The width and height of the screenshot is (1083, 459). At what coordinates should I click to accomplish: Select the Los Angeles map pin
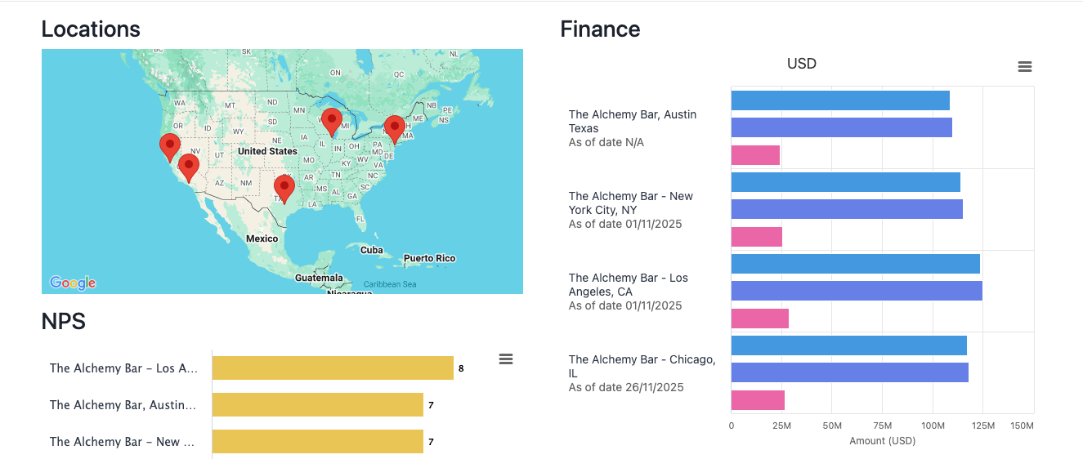[x=189, y=168]
